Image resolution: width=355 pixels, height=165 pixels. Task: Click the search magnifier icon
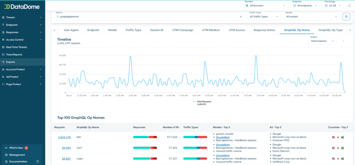(x=58, y=17)
